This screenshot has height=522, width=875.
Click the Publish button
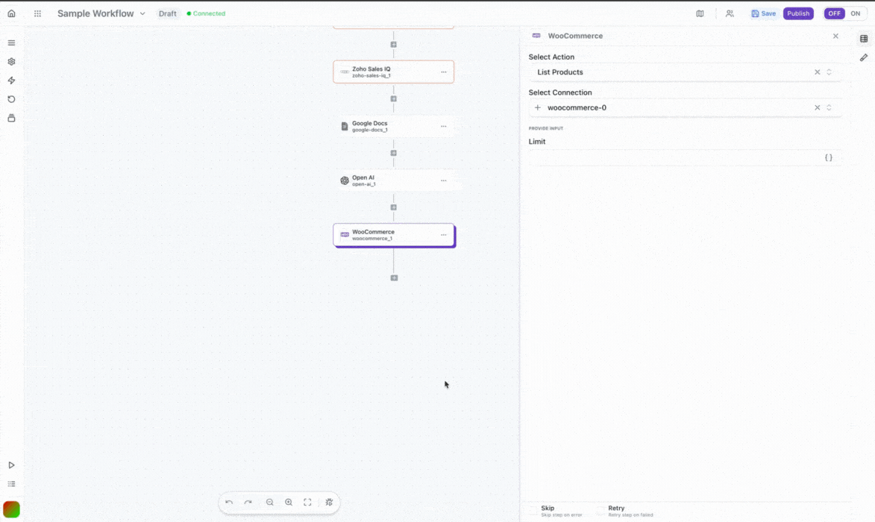(798, 13)
